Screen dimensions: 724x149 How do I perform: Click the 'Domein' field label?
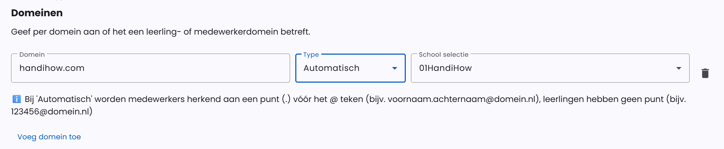[x=32, y=55]
